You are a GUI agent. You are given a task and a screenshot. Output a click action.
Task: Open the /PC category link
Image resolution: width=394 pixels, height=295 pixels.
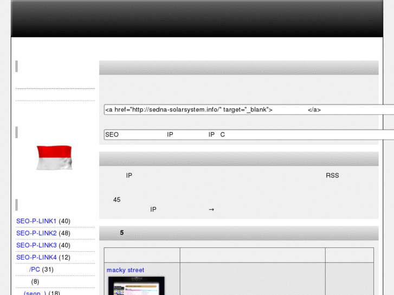click(35, 270)
